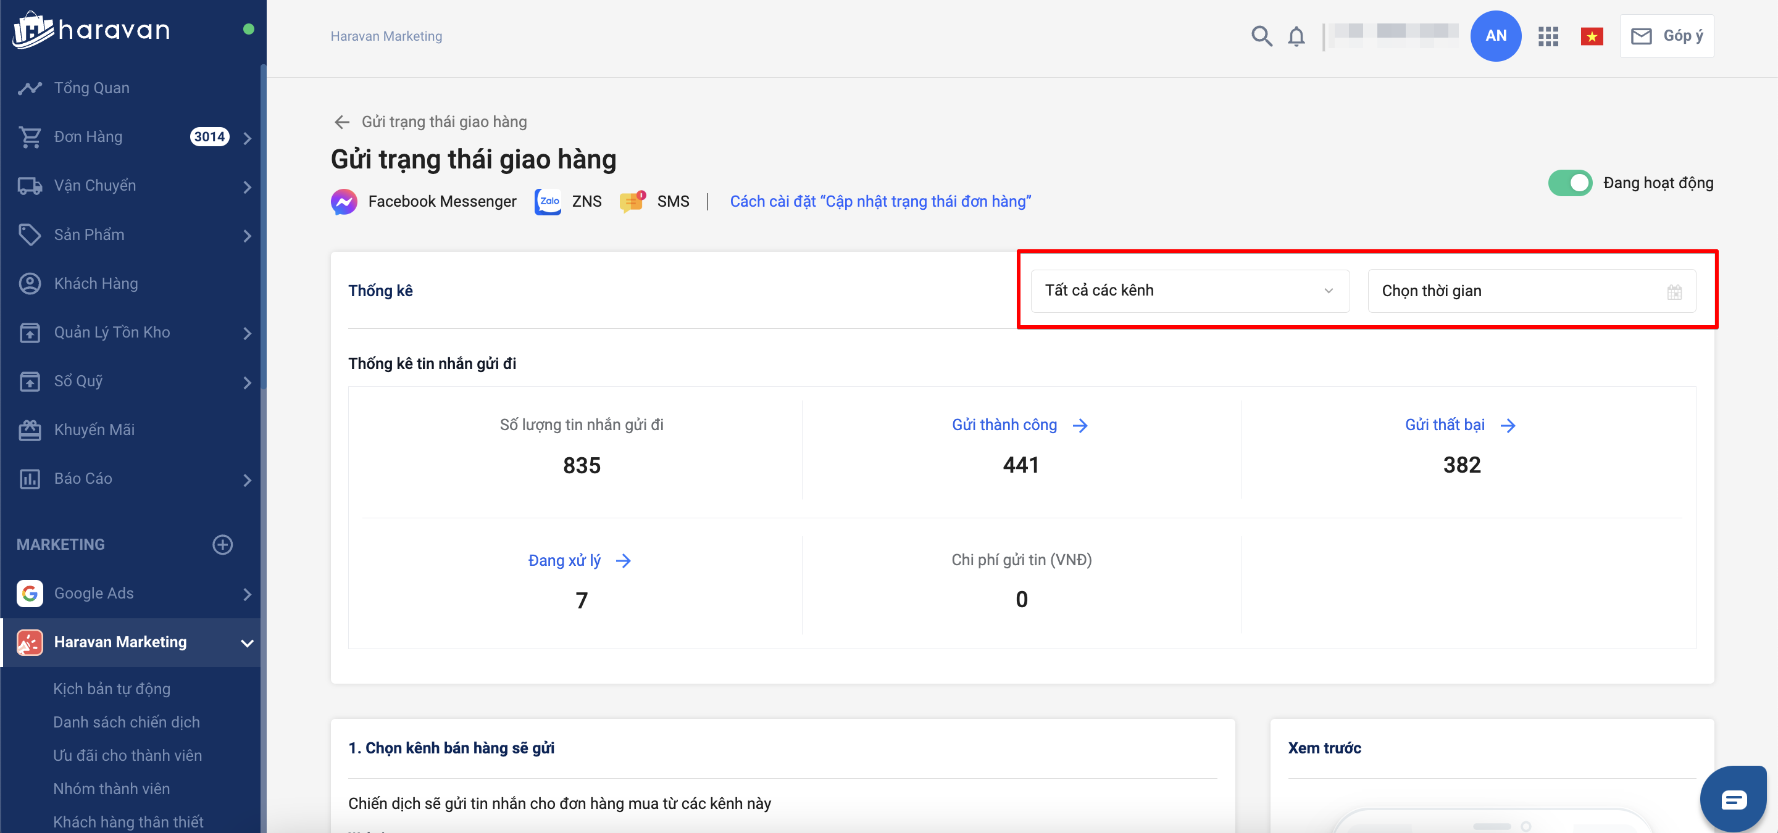Click the SMS channel icon
Viewport: 1778px width, 833px height.
point(632,201)
